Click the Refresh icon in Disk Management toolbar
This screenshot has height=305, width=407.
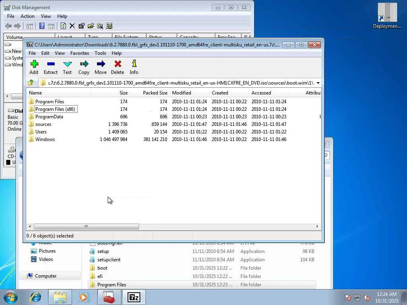point(63,26)
